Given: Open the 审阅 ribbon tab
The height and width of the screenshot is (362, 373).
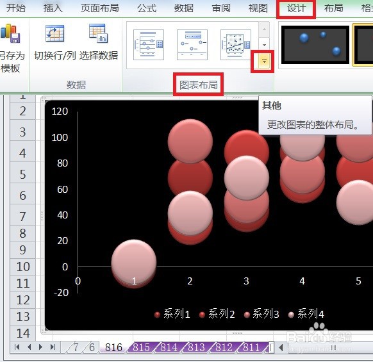Looking at the screenshot, I should click(x=221, y=8).
